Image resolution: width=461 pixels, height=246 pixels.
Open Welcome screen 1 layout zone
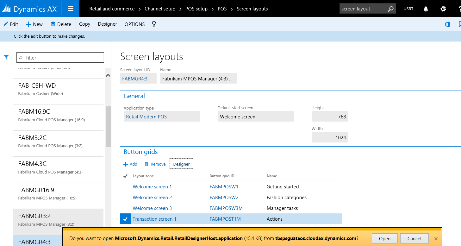pyautogui.click(x=152, y=187)
